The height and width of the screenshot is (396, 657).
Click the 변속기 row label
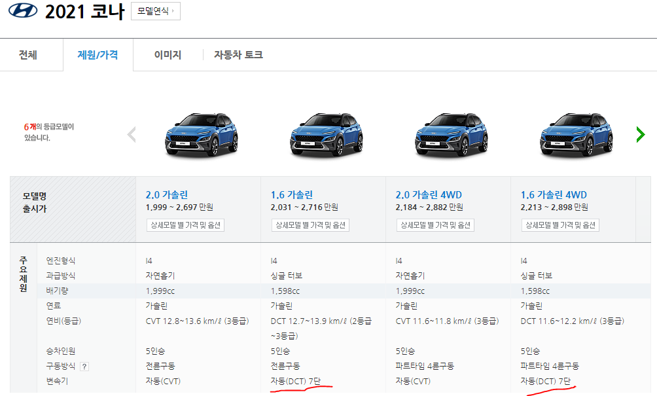(x=57, y=382)
